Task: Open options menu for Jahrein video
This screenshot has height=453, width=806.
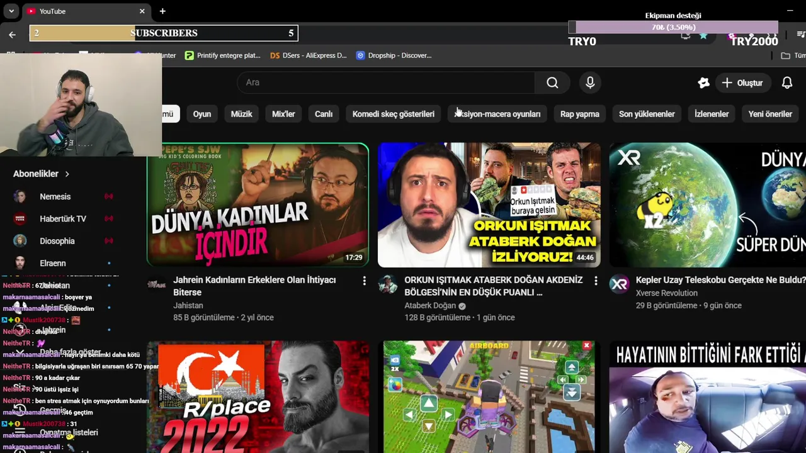Action: pyautogui.click(x=364, y=281)
